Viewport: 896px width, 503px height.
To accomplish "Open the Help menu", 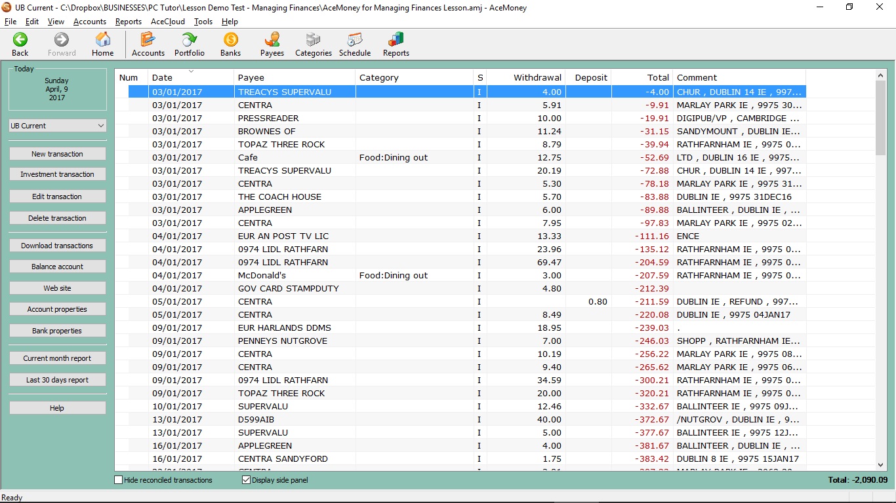I will click(x=230, y=22).
